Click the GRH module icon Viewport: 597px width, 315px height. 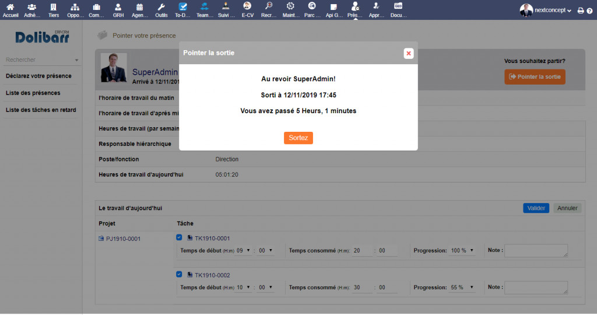click(118, 7)
